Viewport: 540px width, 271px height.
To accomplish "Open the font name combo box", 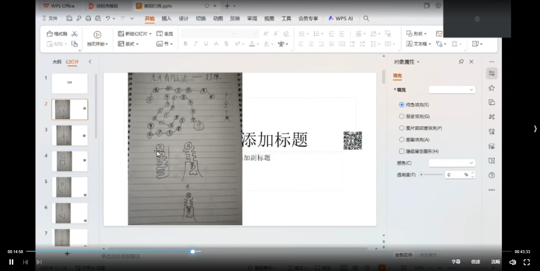I will point(209,34).
